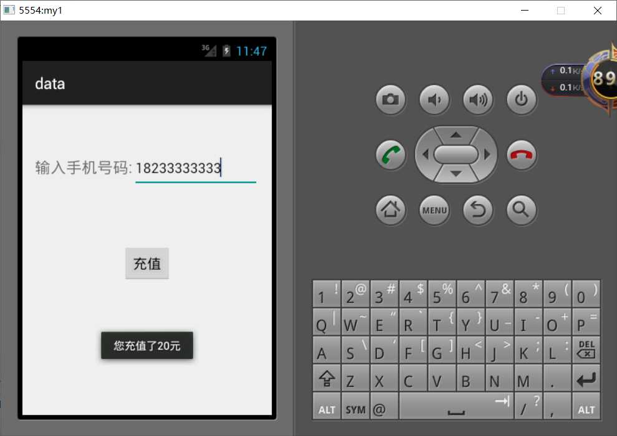Tap the Q key on keyboard
The height and width of the screenshot is (436, 617).
click(x=327, y=322)
